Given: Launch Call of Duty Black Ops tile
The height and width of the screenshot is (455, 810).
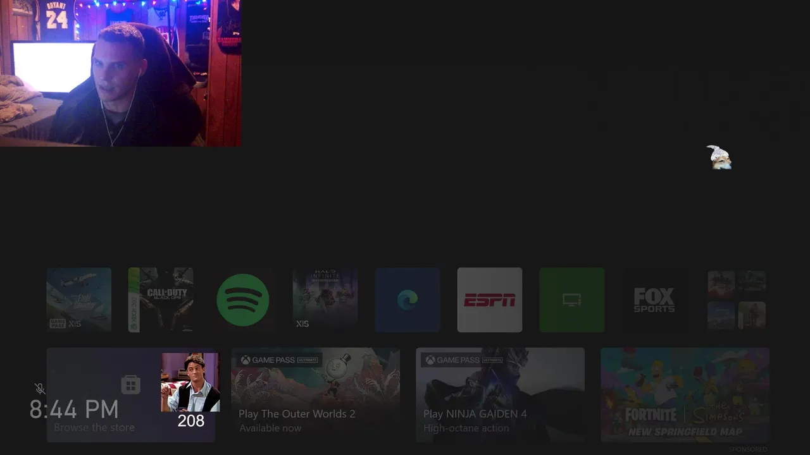Looking at the screenshot, I should click(x=161, y=300).
